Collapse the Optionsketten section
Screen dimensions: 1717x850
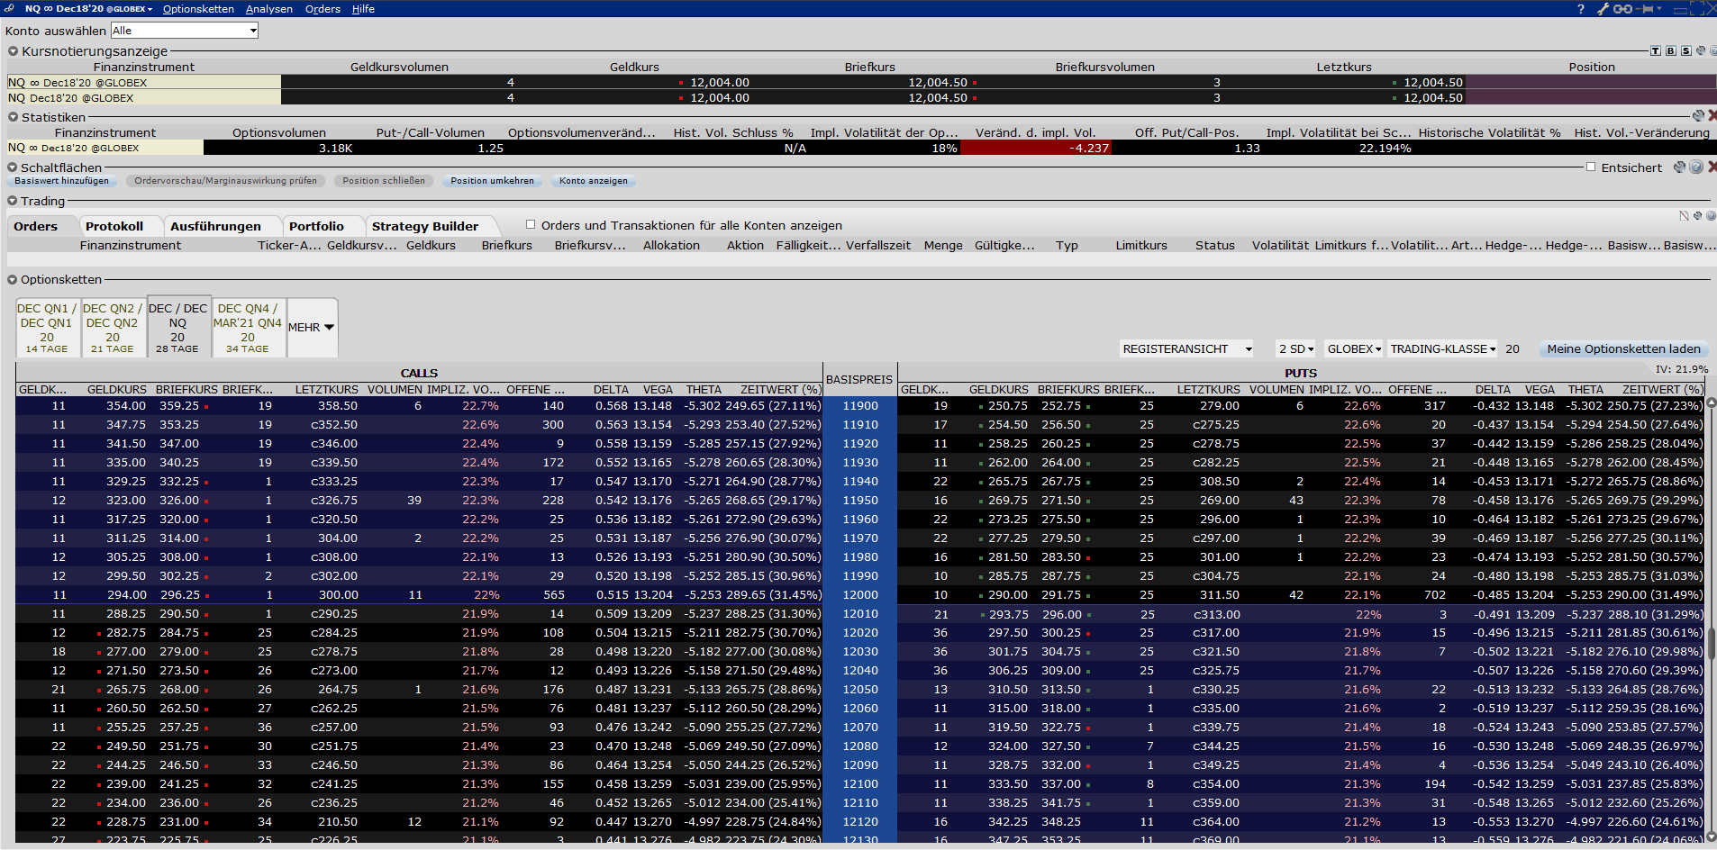click(13, 280)
